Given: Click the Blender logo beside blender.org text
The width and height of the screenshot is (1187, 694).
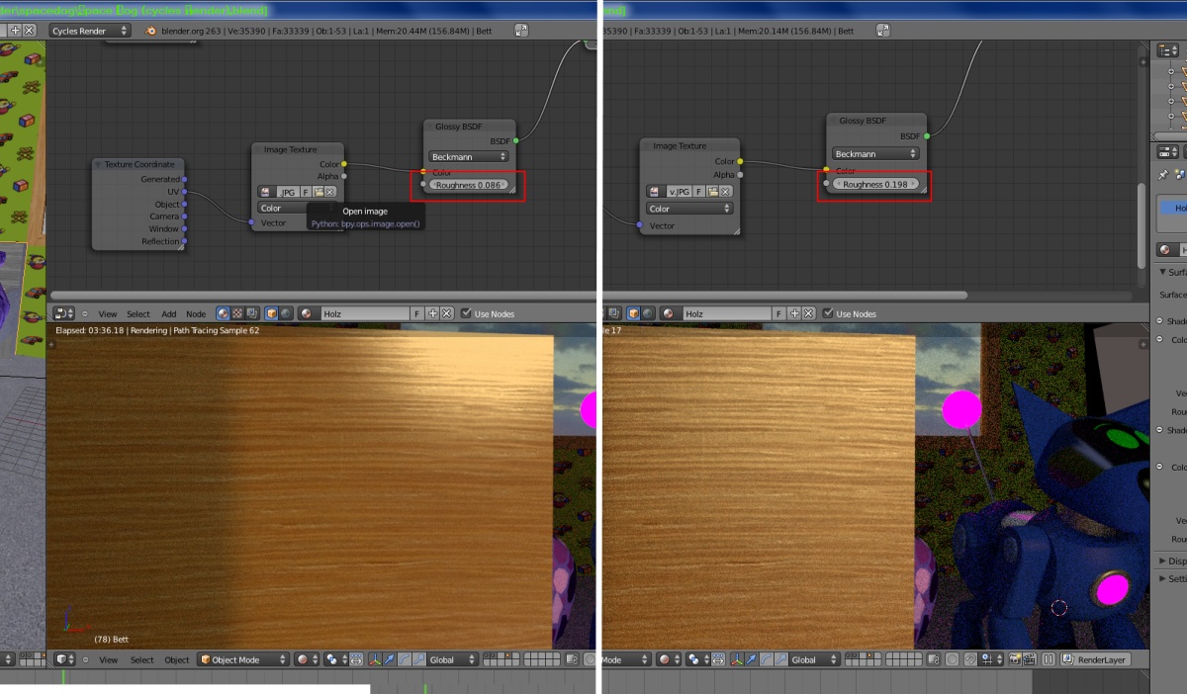Looking at the screenshot, I should 151,31.
